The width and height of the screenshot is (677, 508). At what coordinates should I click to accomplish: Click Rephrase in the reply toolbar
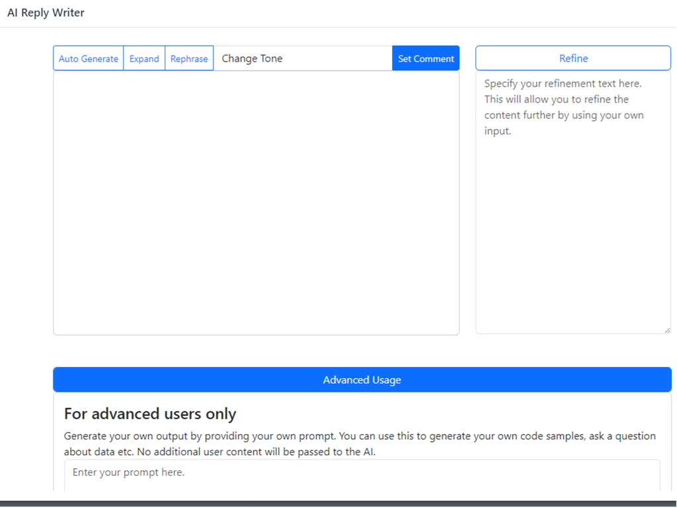point(189,58)
